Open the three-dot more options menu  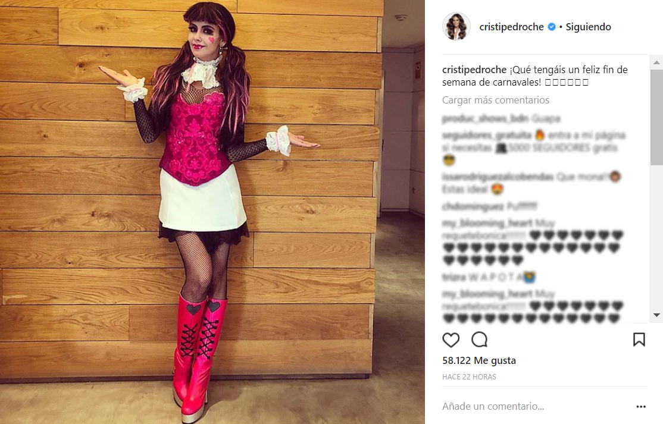(641, 406)
